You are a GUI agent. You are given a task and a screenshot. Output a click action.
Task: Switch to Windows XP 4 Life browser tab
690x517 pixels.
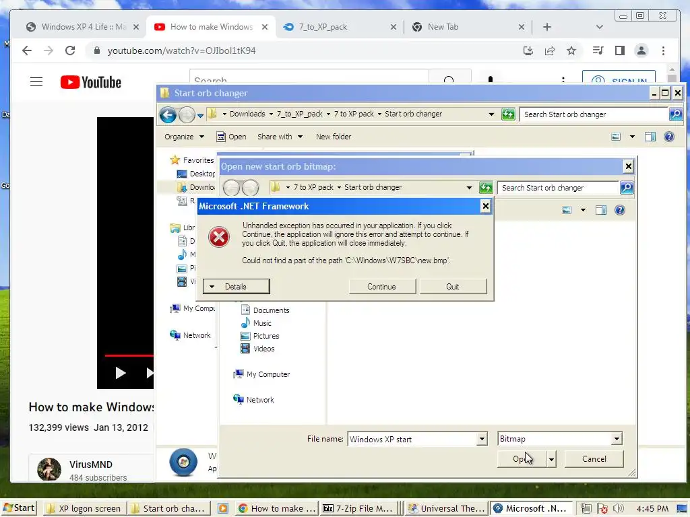pyautogui.click(x=83, y=27)
